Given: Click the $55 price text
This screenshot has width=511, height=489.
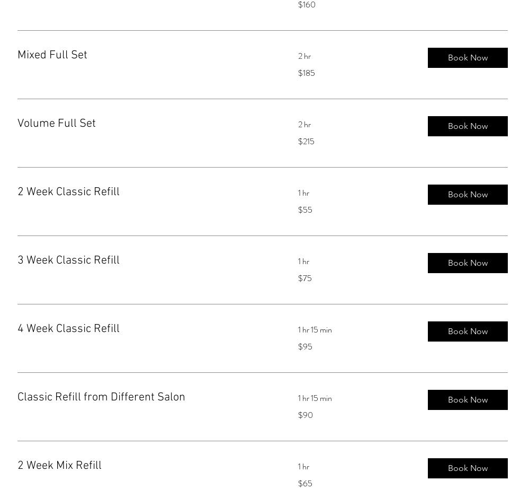Looking at the screenshot, I should coord(305,210).
